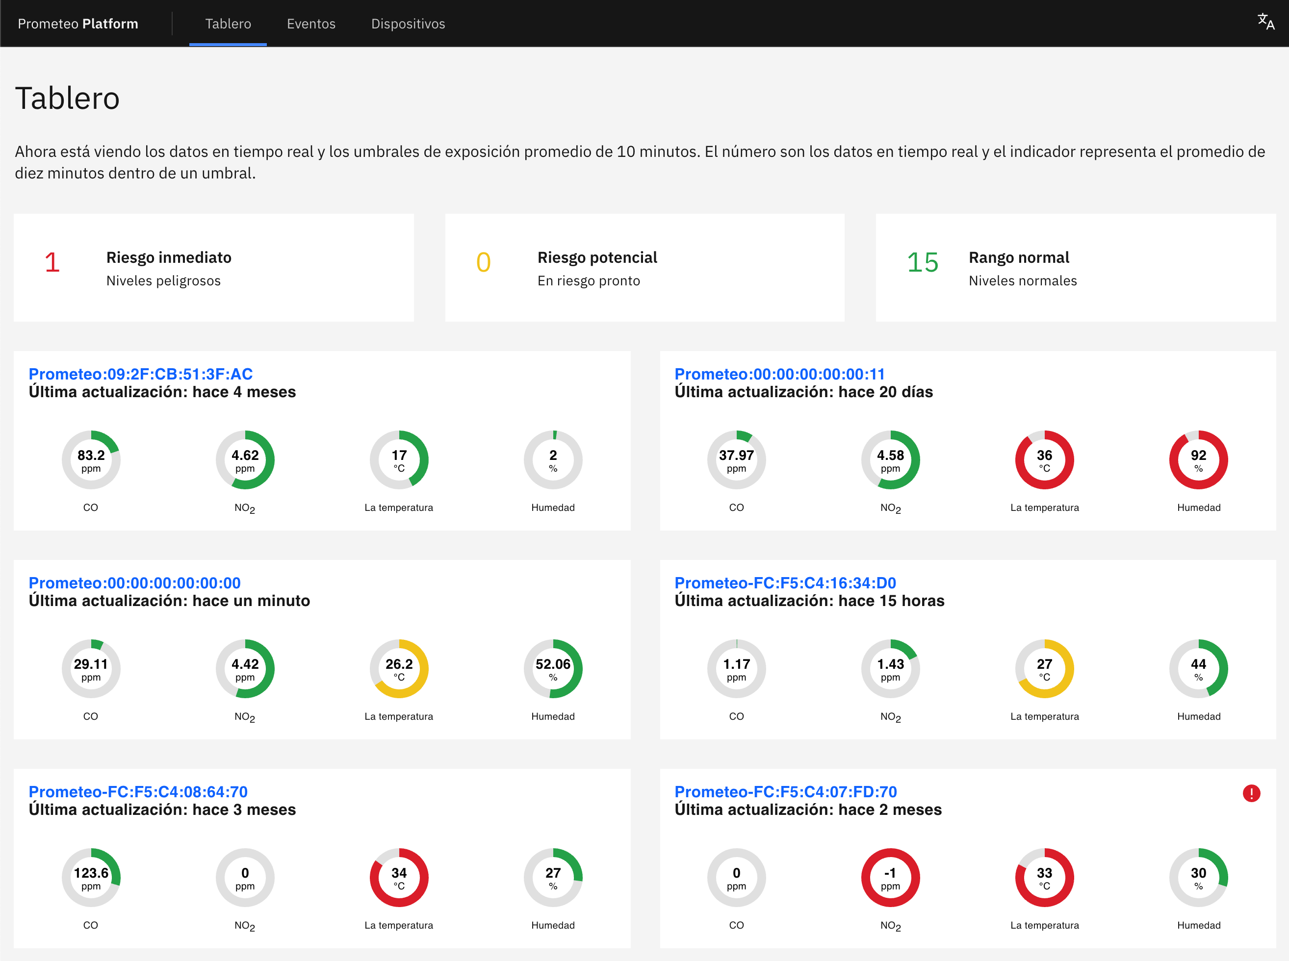Click the 1.17 ppm CO gauge

(x=736, y=668)
